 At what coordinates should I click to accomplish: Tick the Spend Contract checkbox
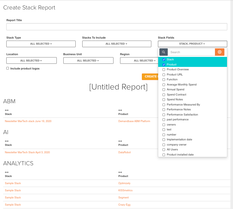point(164,95)
